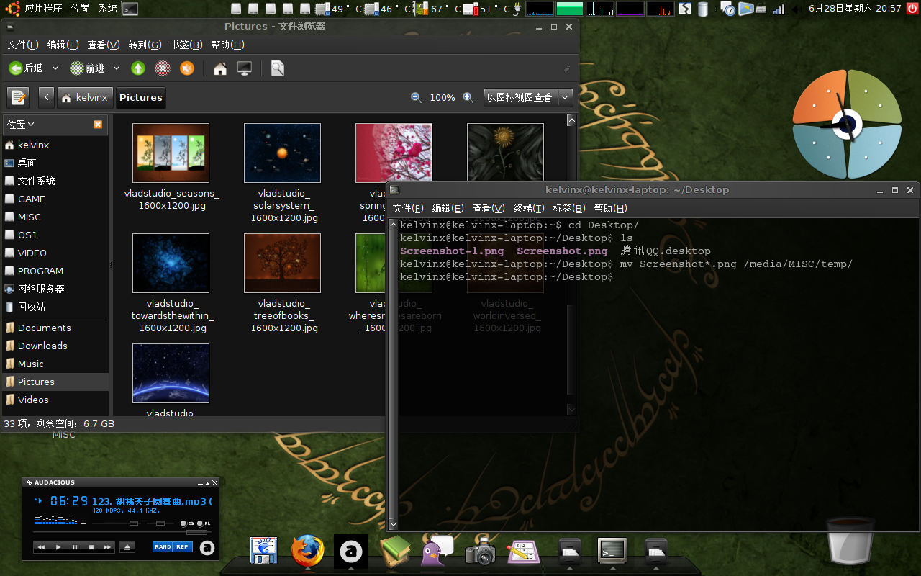
Task: Click Audacious balance slider handle
Action: coord(160,523)
